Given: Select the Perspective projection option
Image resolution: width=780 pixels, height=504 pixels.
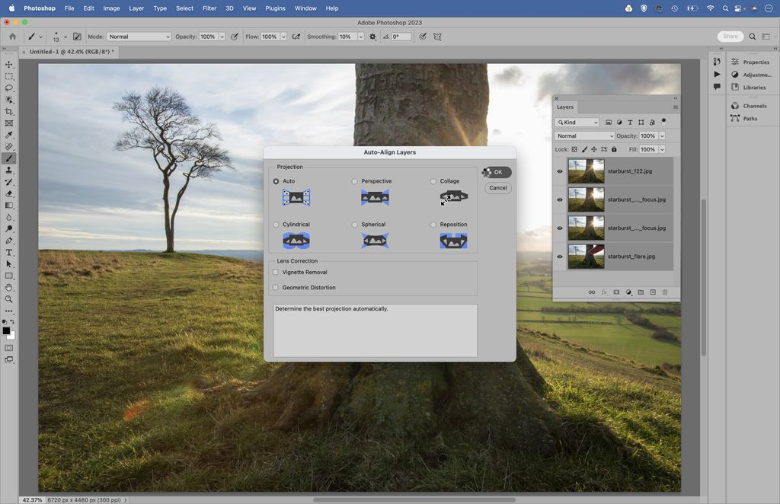Looking at the screenshot, I should 355,181.
